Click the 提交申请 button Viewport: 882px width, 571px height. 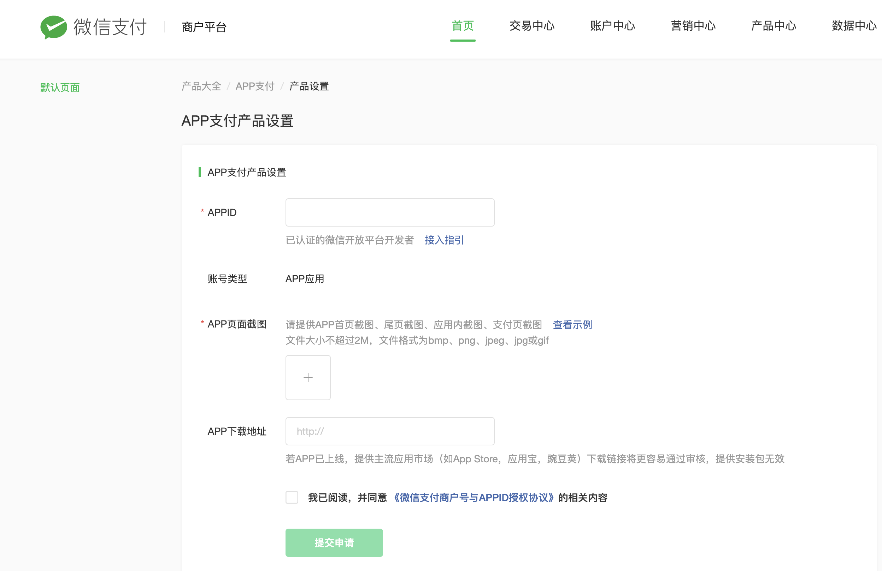tap(334, 542)
